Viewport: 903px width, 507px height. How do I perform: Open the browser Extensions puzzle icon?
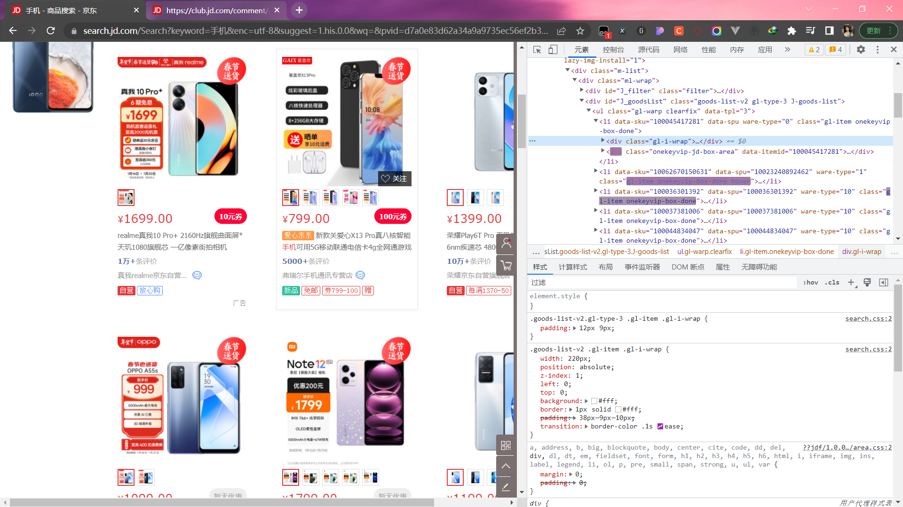point(792,31)
